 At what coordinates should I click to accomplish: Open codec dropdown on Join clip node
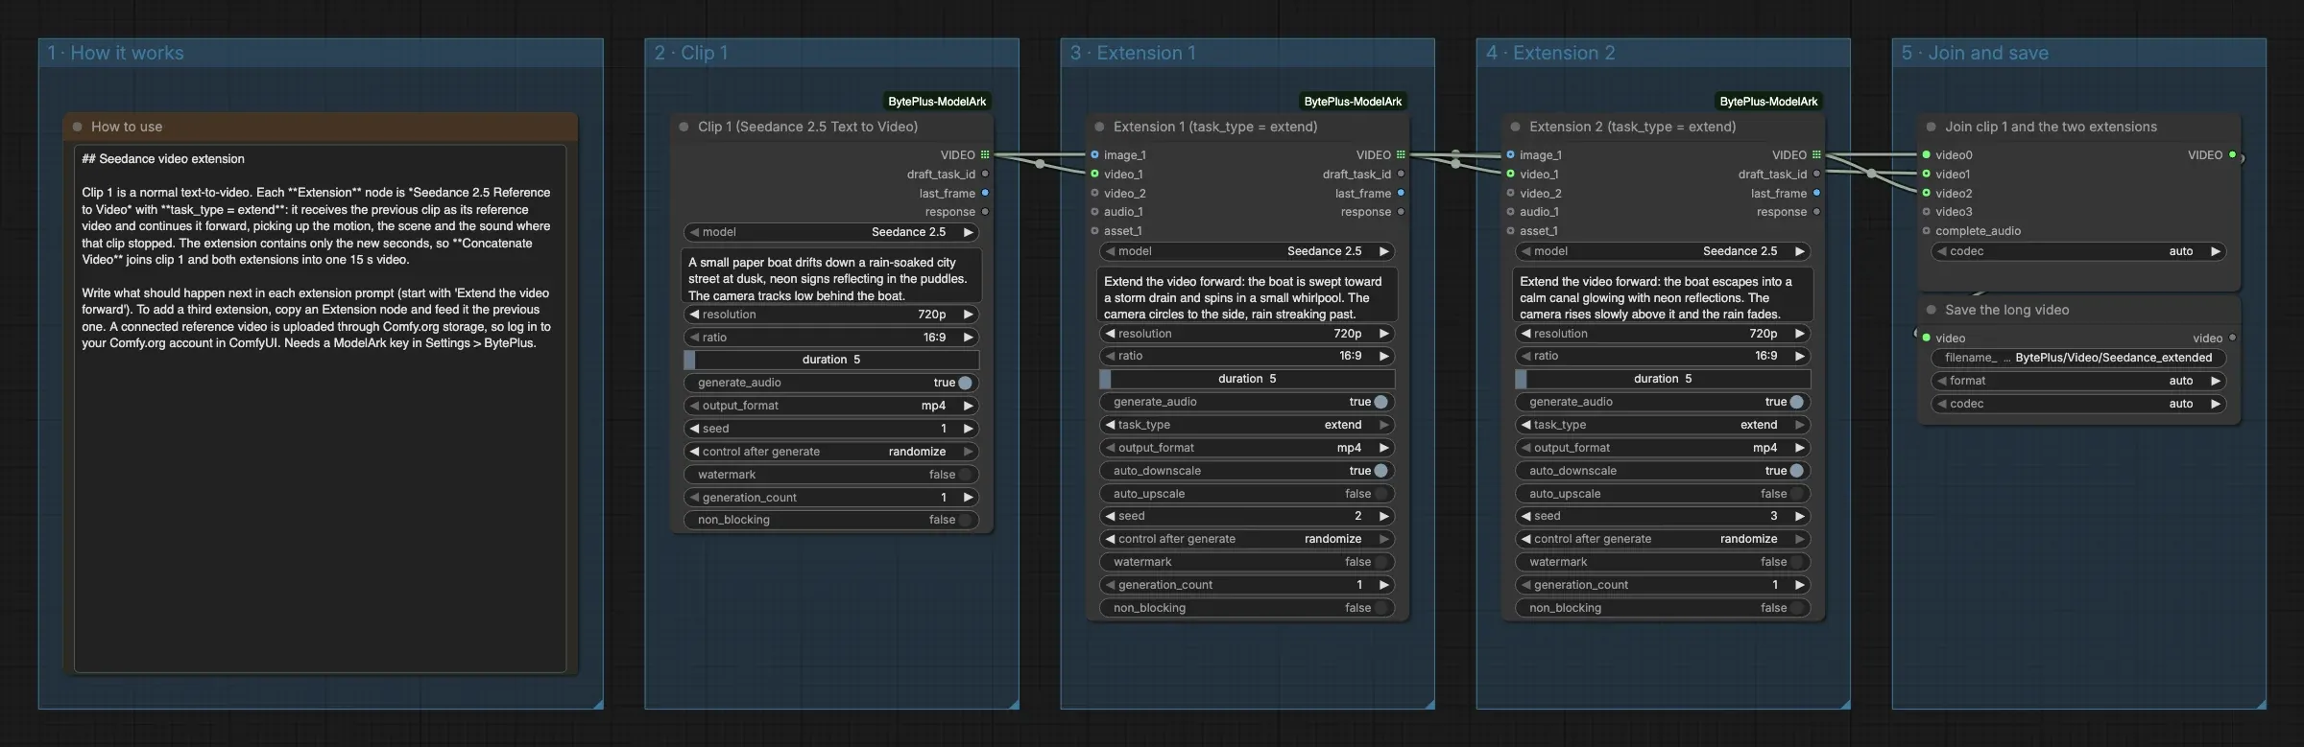[x=2078, y=251]
